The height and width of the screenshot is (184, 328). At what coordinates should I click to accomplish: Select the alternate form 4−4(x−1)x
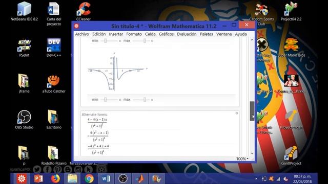coord(97,123)
